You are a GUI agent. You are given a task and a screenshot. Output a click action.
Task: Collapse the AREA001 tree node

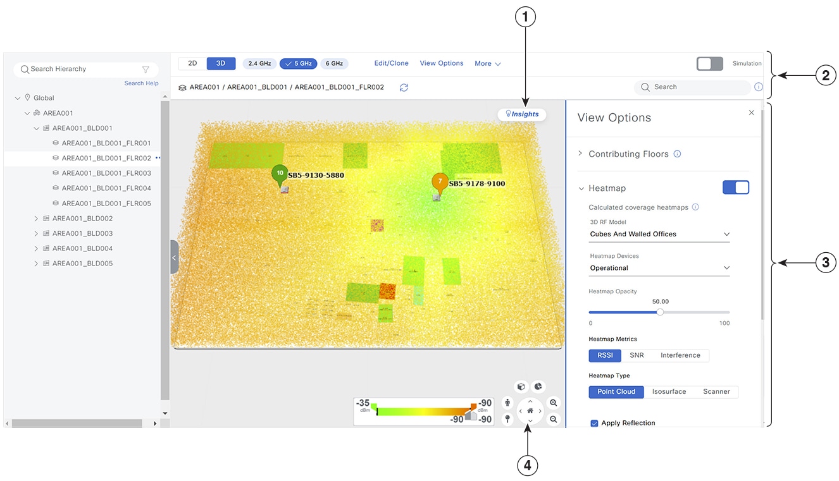pos(27,113)
